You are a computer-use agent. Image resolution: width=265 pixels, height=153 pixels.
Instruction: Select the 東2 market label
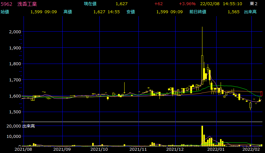coord(253,4)
